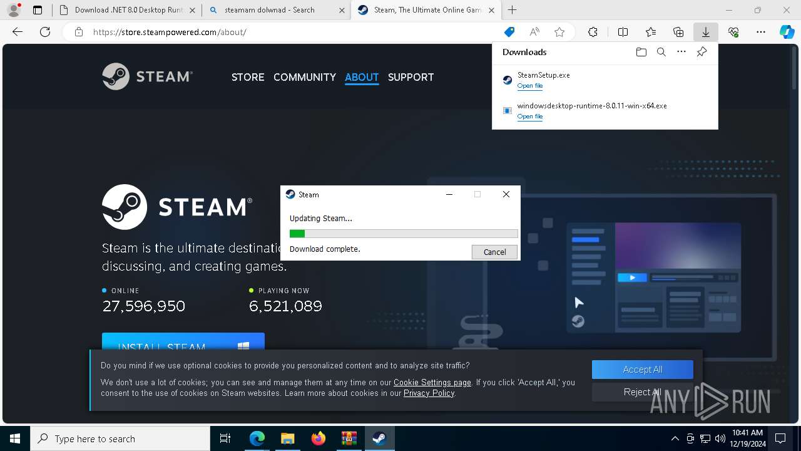
Task: Click the address bar URL field
Action: (294, 32)
